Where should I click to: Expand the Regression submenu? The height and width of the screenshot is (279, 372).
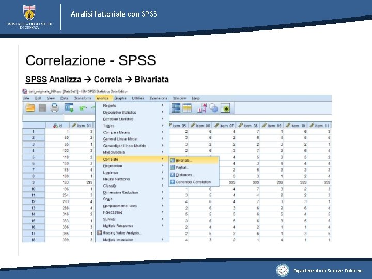tap(132, 166)
